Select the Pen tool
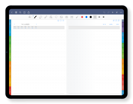This screenshot has width=133, height=104. pyautogui.click(x=35, y=17)
